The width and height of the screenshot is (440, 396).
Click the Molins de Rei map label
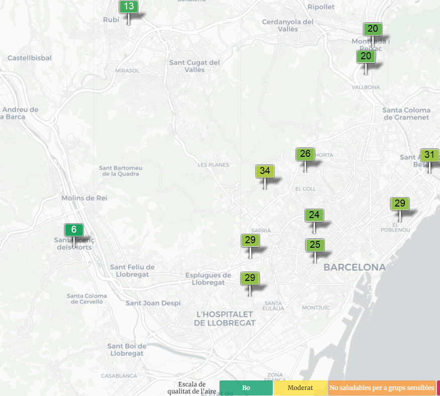84,198
